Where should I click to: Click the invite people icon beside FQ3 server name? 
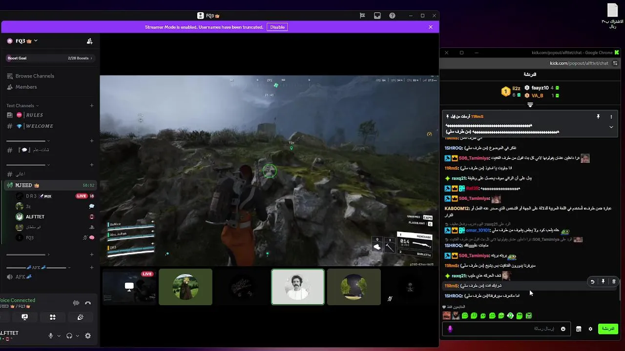pyautogui.click(x=89, y=41)
